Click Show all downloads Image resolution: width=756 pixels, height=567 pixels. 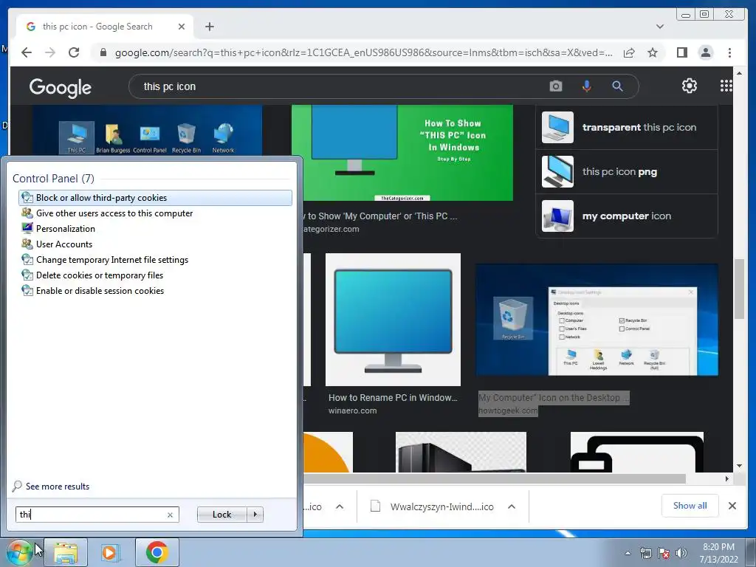(x=690, y=506)
